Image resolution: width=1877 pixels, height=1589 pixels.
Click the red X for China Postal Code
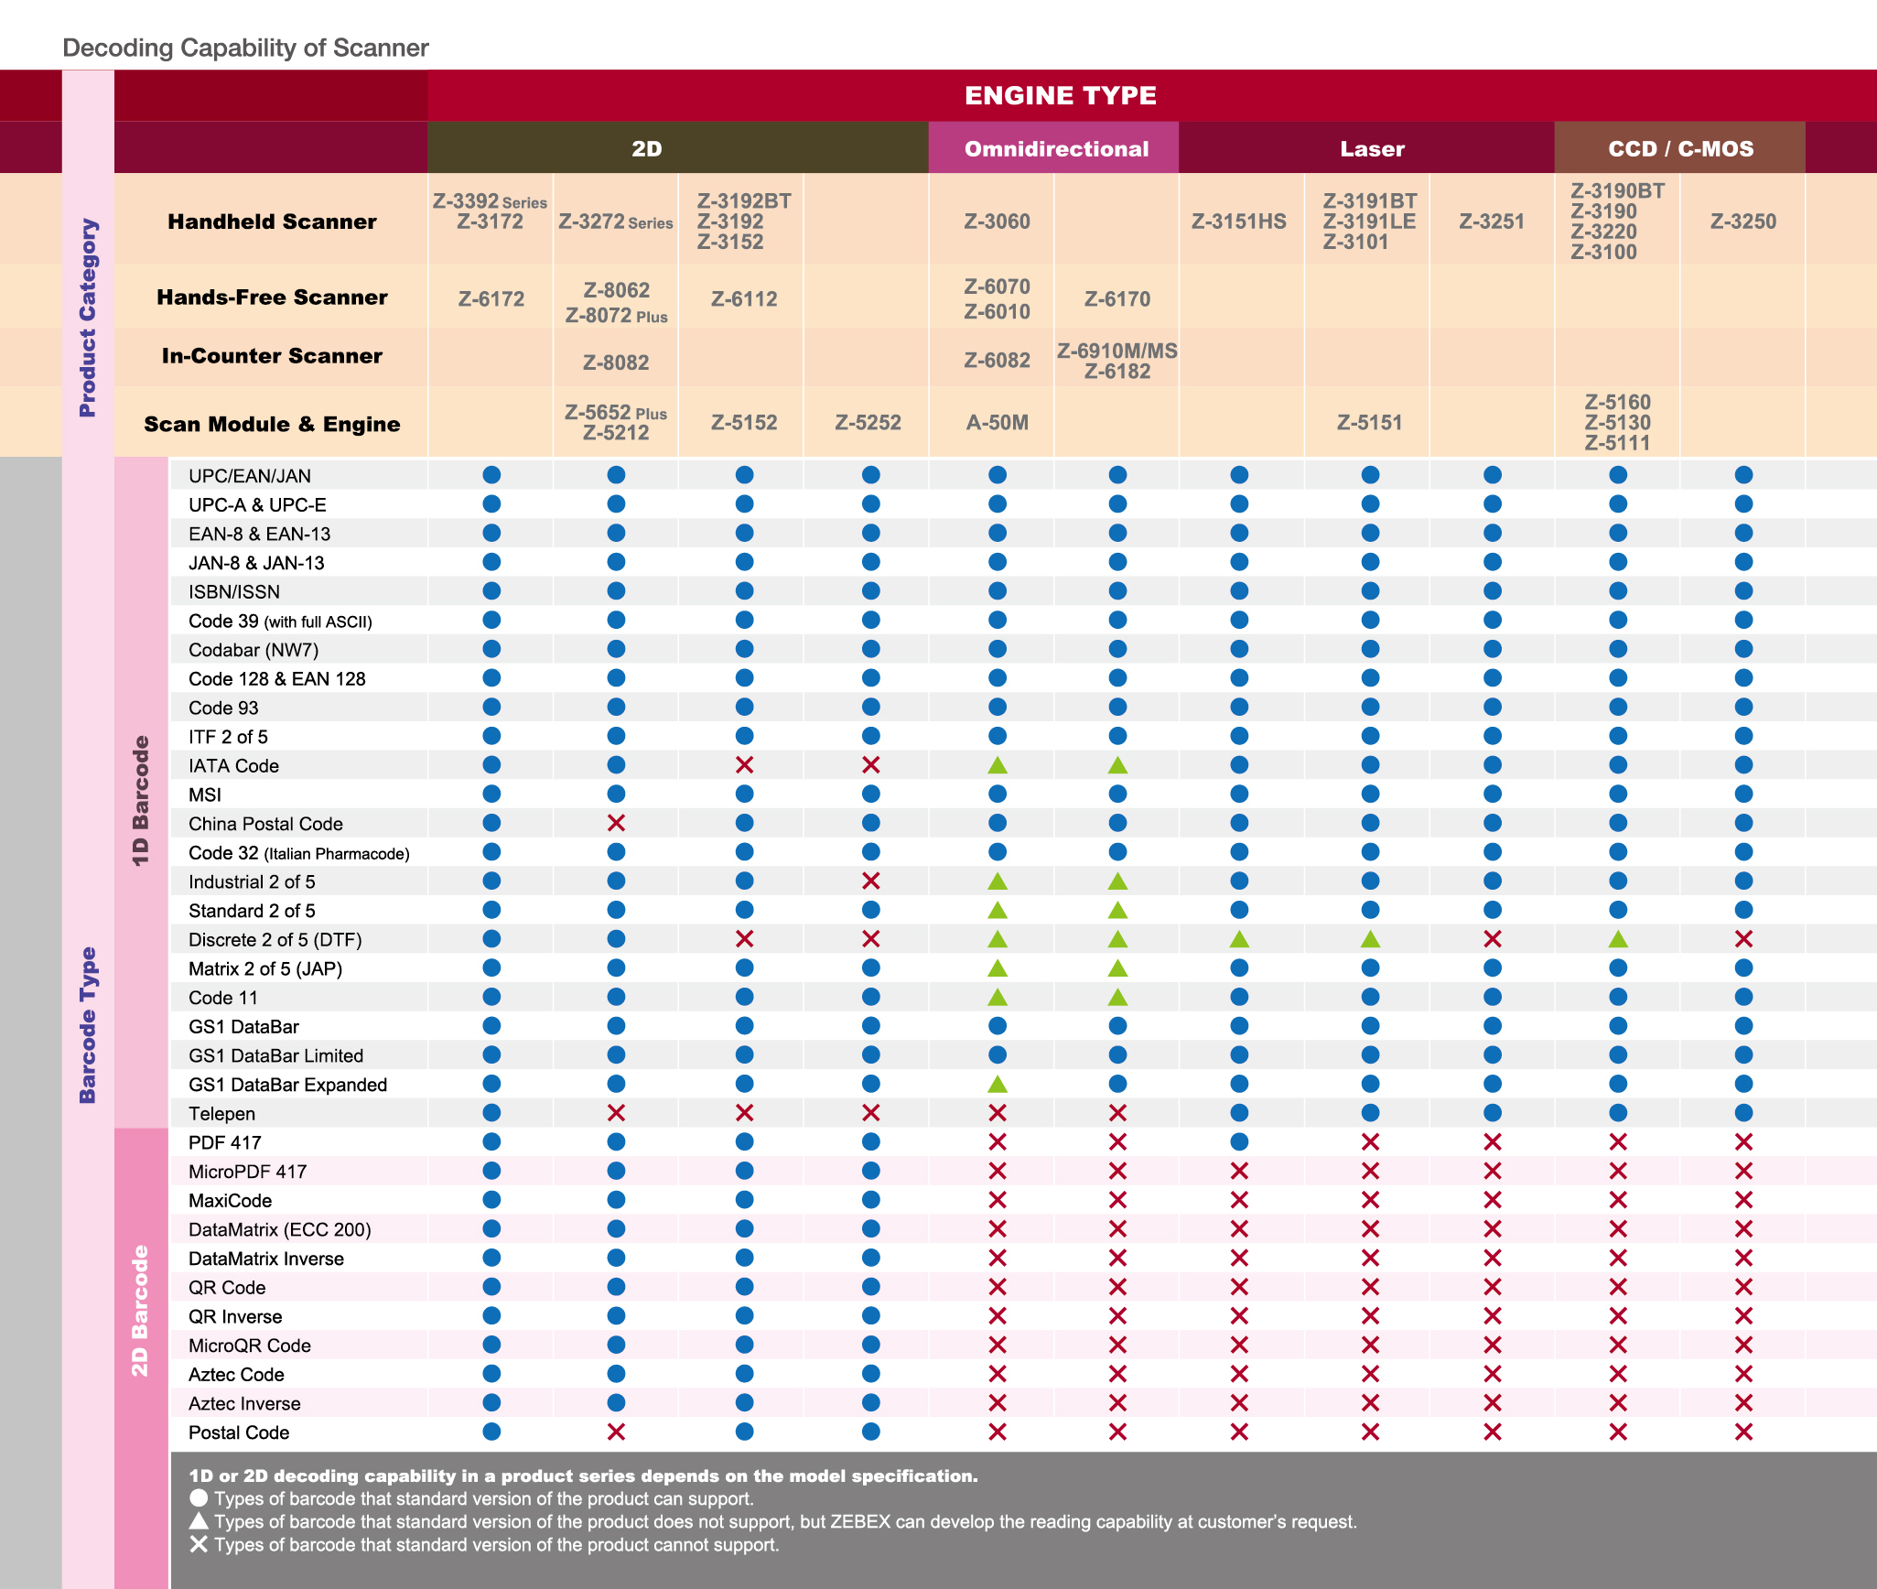pyautogui.click(x=616, y=823)
